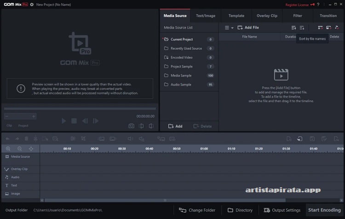Select the Overlay Clip track label

point(19,169)
